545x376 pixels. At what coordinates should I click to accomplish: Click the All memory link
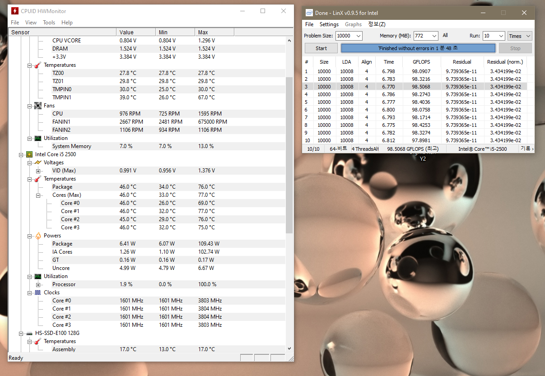click(x=445, y=35)
